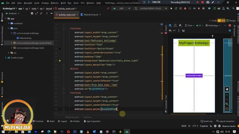Viewport: 239px width, 134px height.
Task: Open the Layout Inspector
Action: tap(225, 121)
